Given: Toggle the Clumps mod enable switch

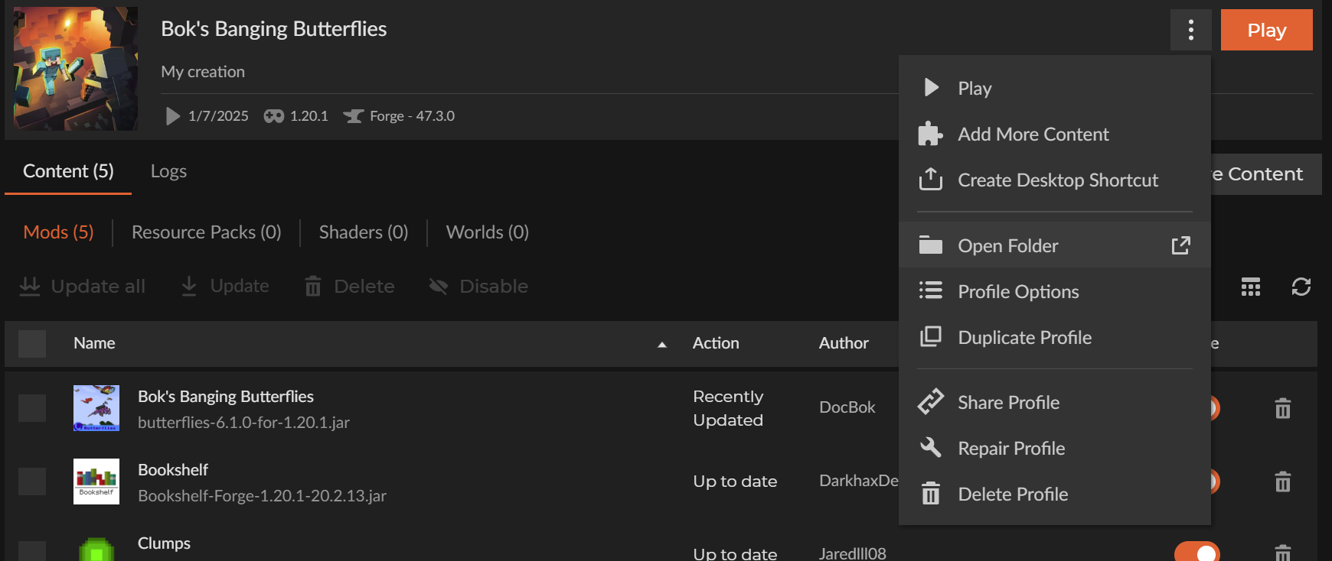Looking at the screenshot, I should click(x=1197, y=553).
